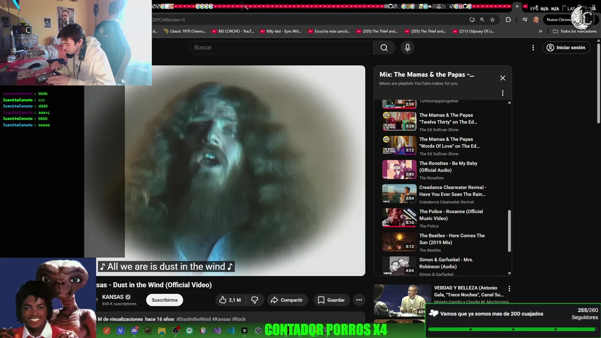Screen dimensions: 601x338
Task: Click the Chrome zoom magnifier icon
Action: 482,20
